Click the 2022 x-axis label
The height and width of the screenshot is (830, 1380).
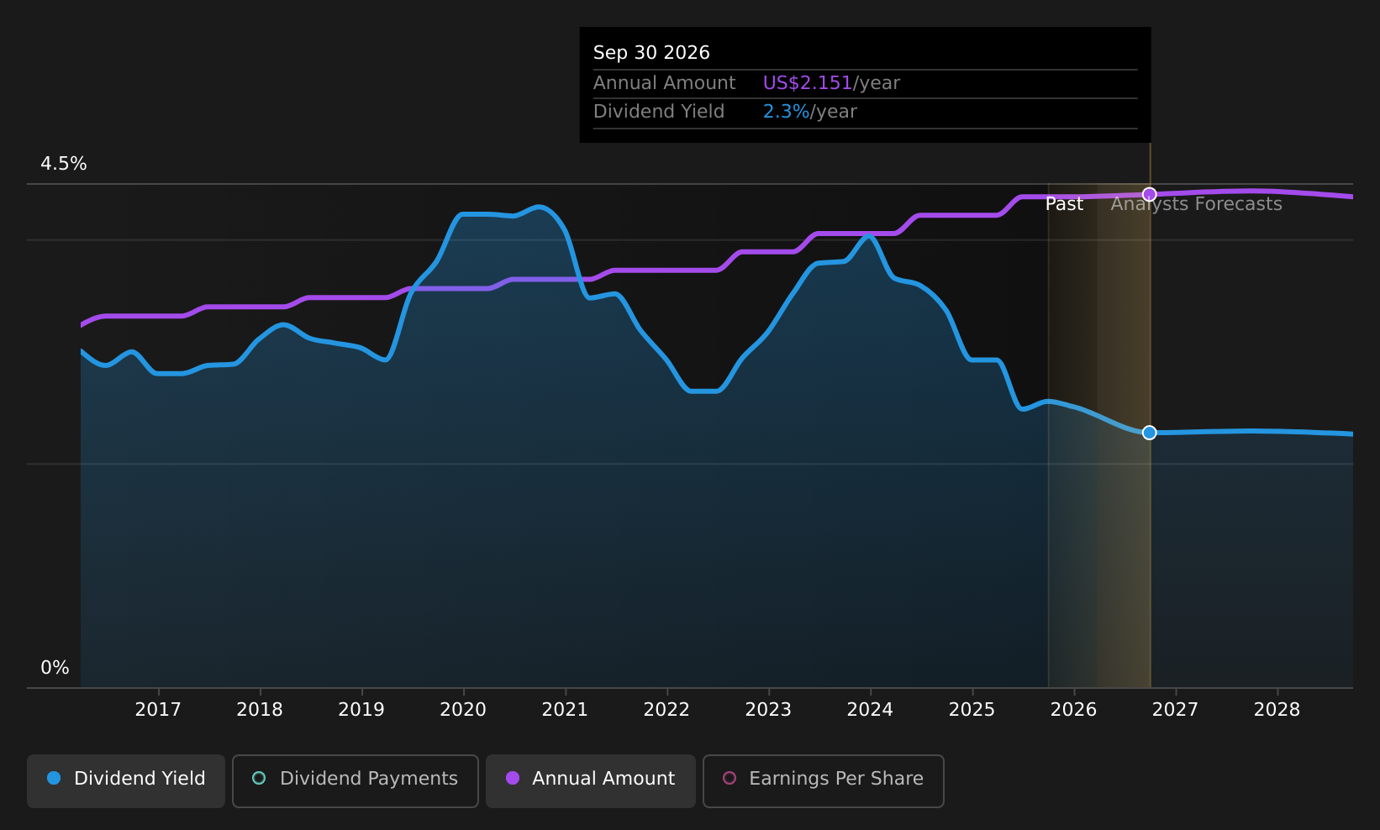click(666, 710)
